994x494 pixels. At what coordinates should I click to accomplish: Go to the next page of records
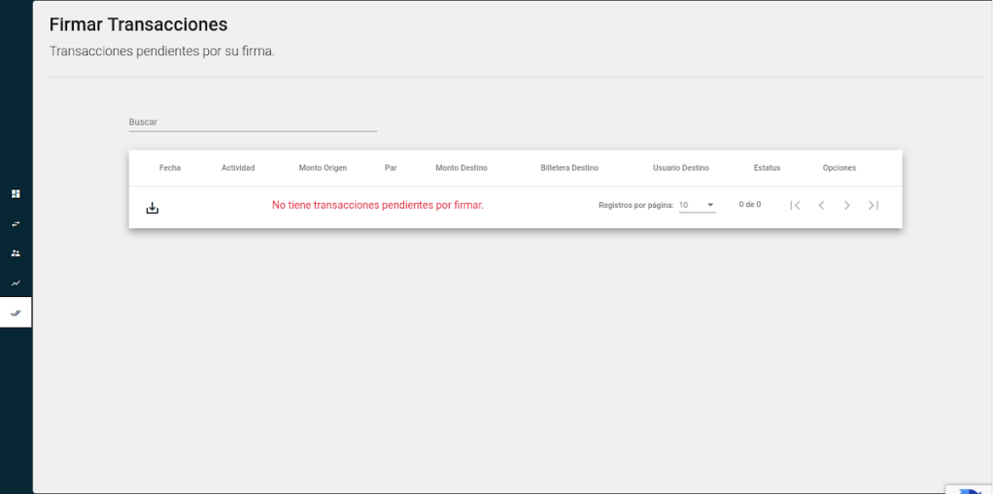pyautogui.click(x=847, y=205)
